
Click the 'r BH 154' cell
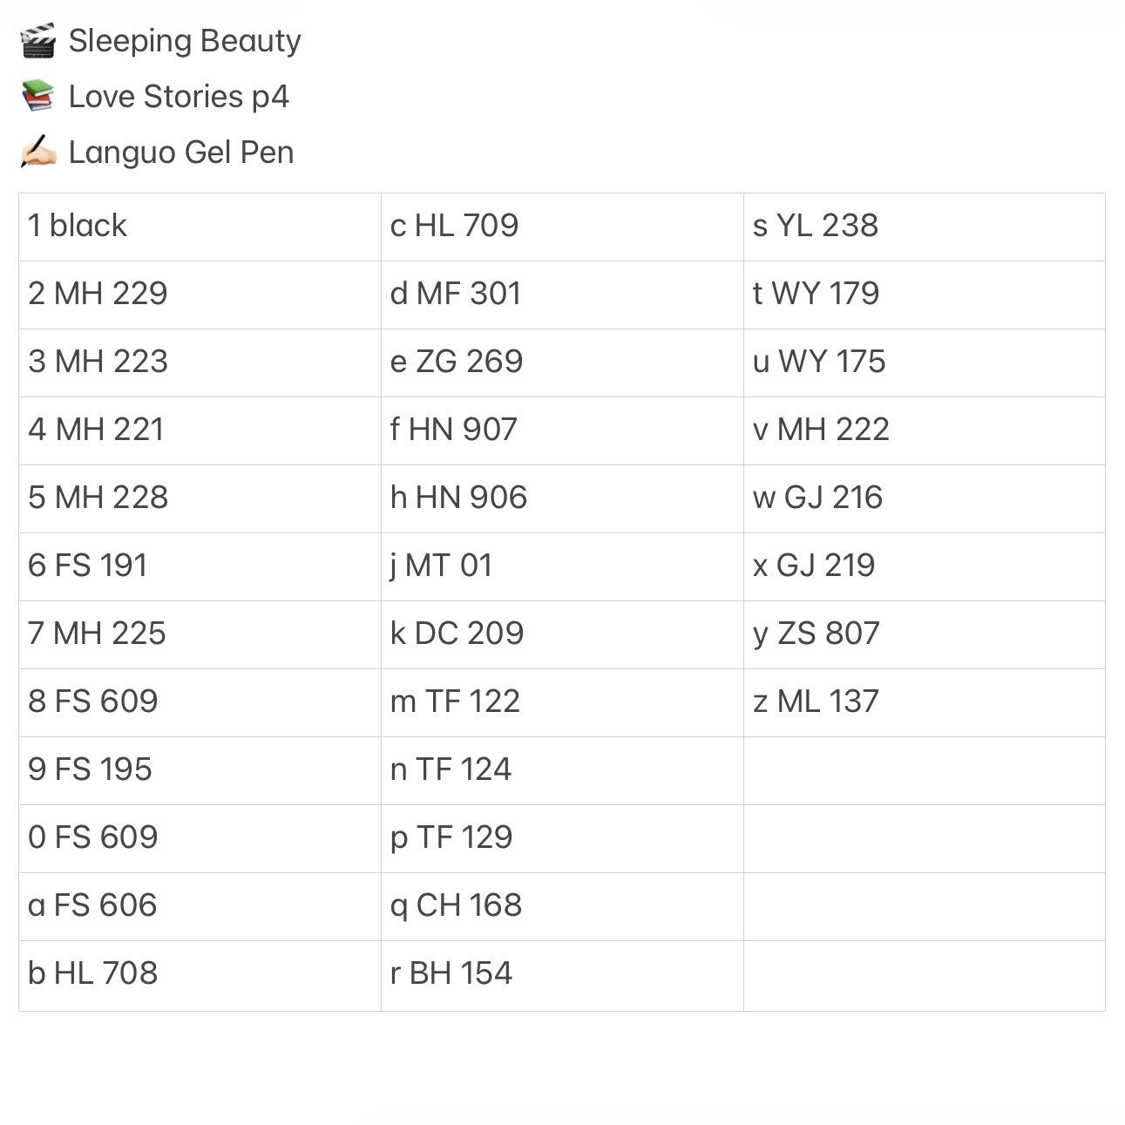[x=562, y=975]
